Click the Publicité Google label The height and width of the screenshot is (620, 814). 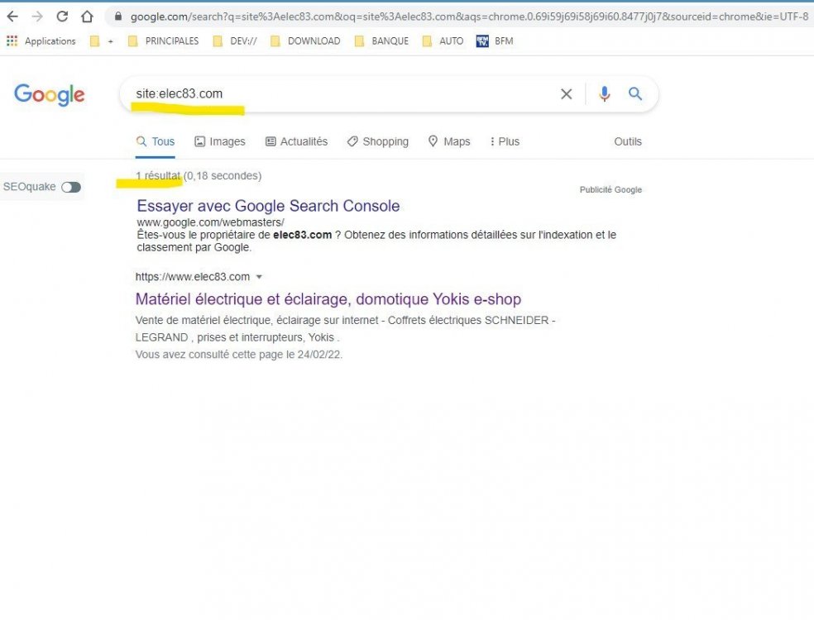pyautogui.click(x=610, y=190)
